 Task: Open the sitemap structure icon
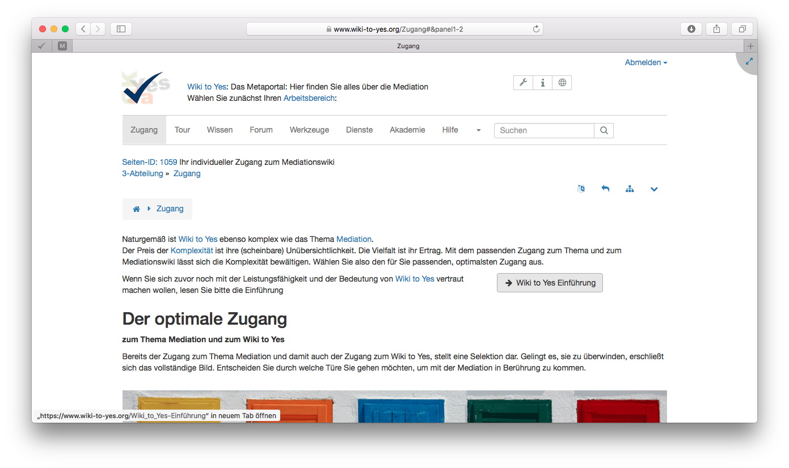pos(630,189)
